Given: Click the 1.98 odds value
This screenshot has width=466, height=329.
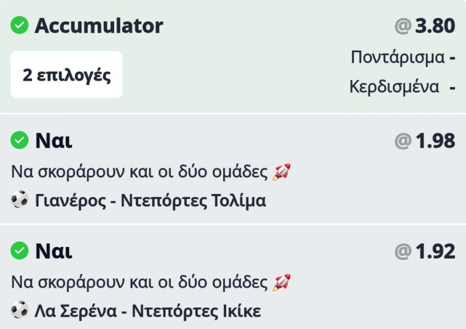Looking at the screenshot, I should pyautogui.click(x=435, y=141).
